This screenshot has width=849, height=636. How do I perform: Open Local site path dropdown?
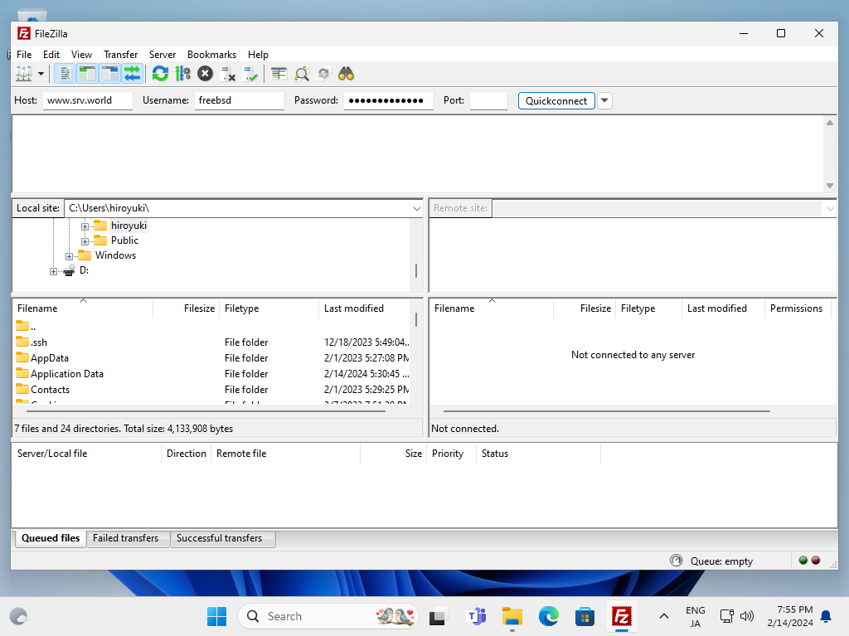point(416,209)
